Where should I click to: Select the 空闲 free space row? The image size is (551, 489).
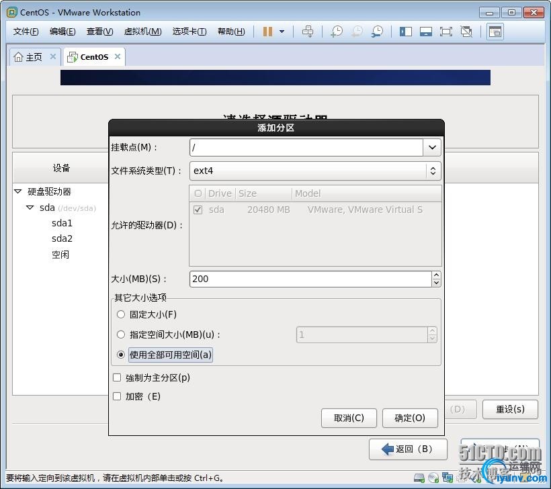click(60, 255)
